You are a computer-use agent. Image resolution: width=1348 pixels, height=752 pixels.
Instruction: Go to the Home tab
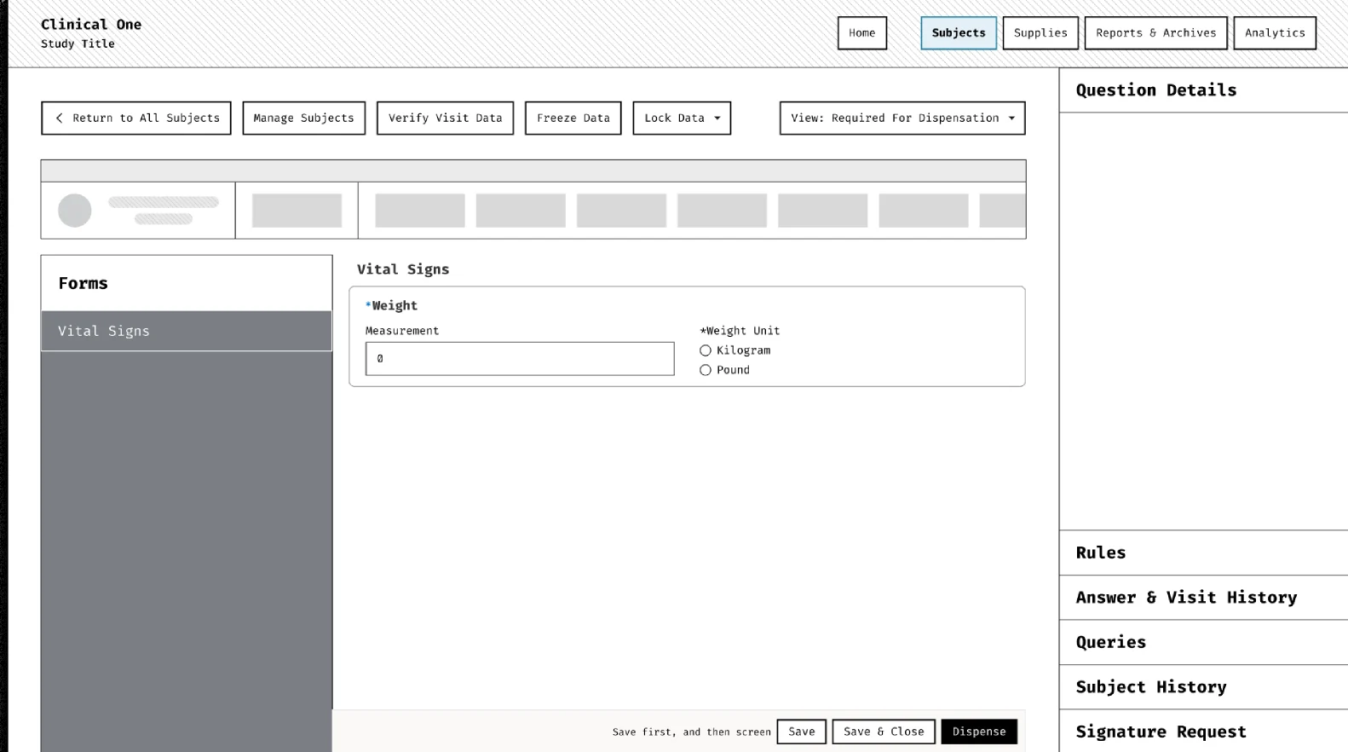(x=862, y=33)
